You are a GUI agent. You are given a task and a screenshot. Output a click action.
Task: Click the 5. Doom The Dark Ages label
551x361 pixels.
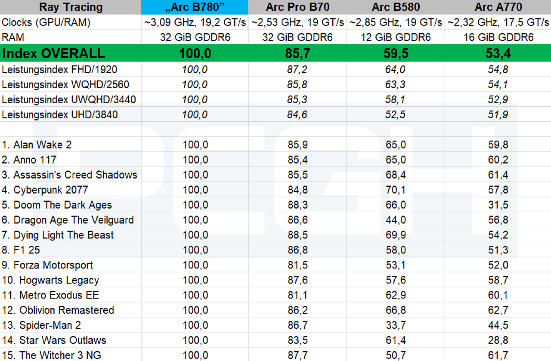pos(57,205)
